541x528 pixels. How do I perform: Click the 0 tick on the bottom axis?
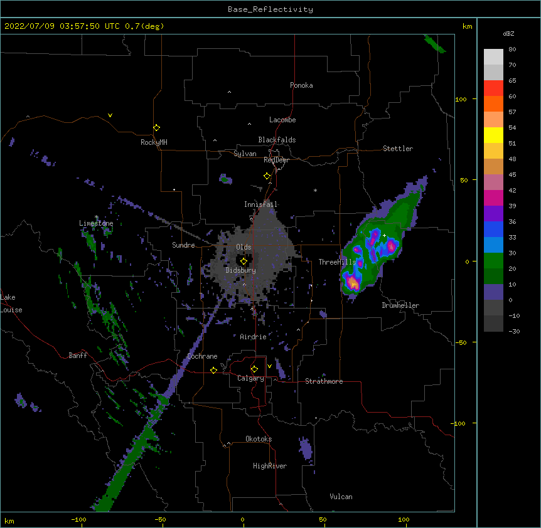click(242, 519)
